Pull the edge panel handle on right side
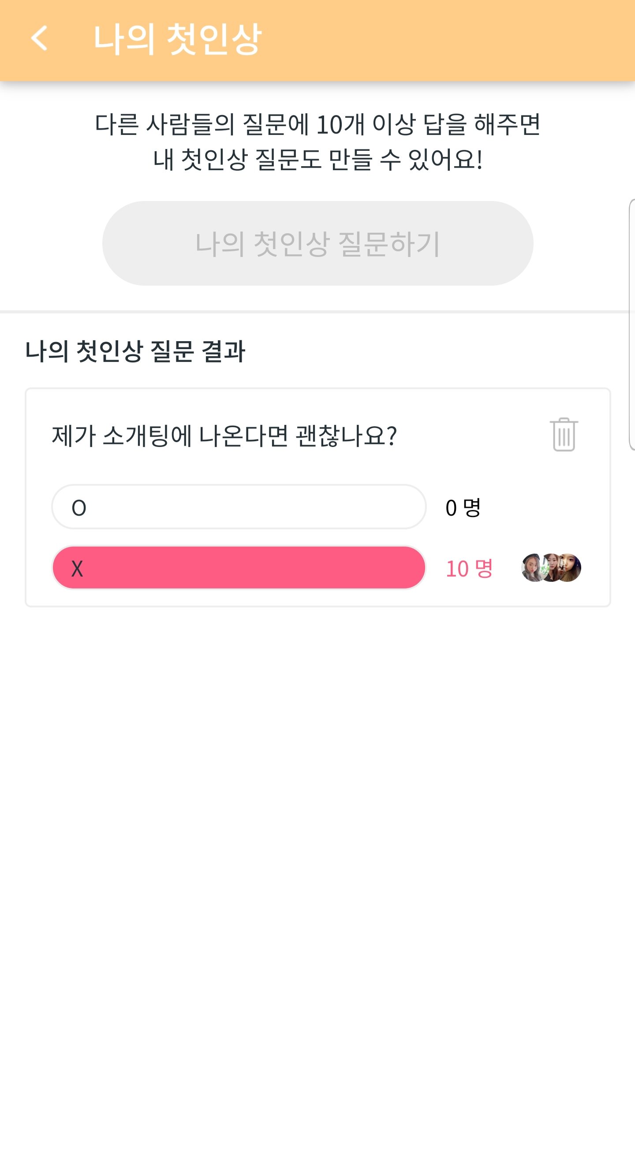The image size is (635, 1158). coord(631,324)
